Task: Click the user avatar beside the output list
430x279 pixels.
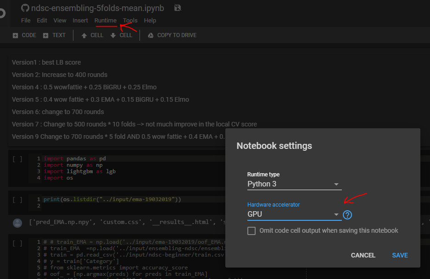Action: [17, 223]
